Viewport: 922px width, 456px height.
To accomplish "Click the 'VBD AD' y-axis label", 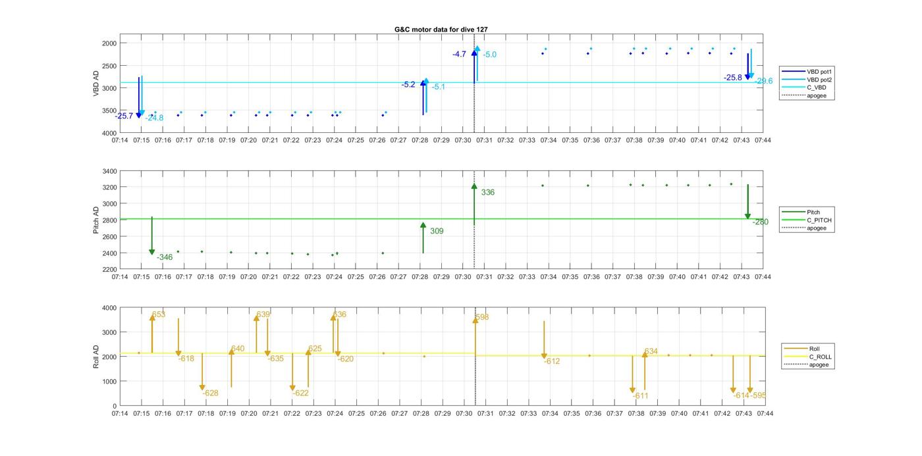I will point(96,83).
